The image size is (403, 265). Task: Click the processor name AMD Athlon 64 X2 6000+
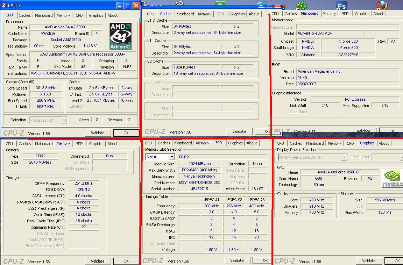66,27
